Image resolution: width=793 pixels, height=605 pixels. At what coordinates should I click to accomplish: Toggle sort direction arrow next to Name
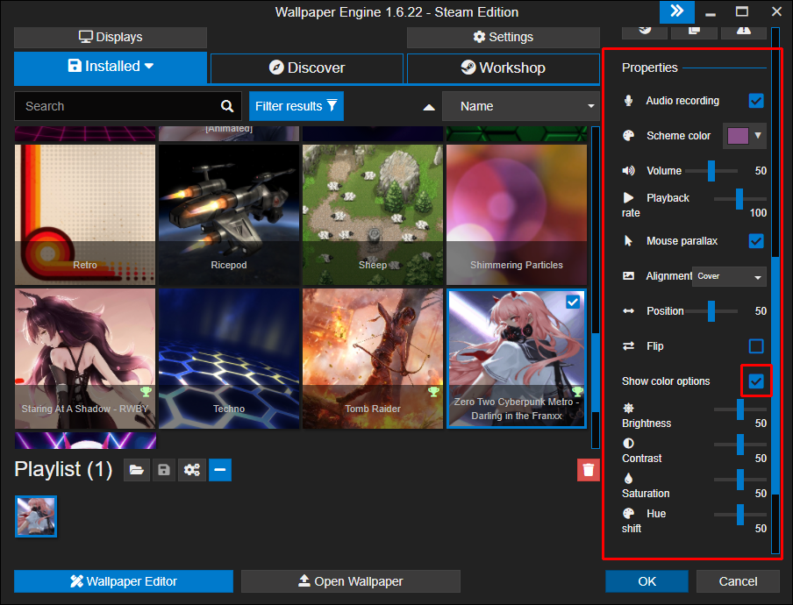429,107
